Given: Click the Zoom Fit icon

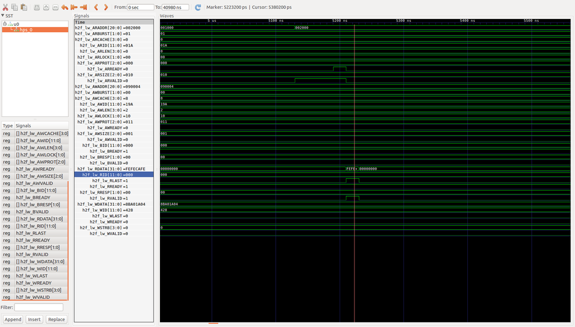Looking at the screenshot, I should (x=37, y=7).
